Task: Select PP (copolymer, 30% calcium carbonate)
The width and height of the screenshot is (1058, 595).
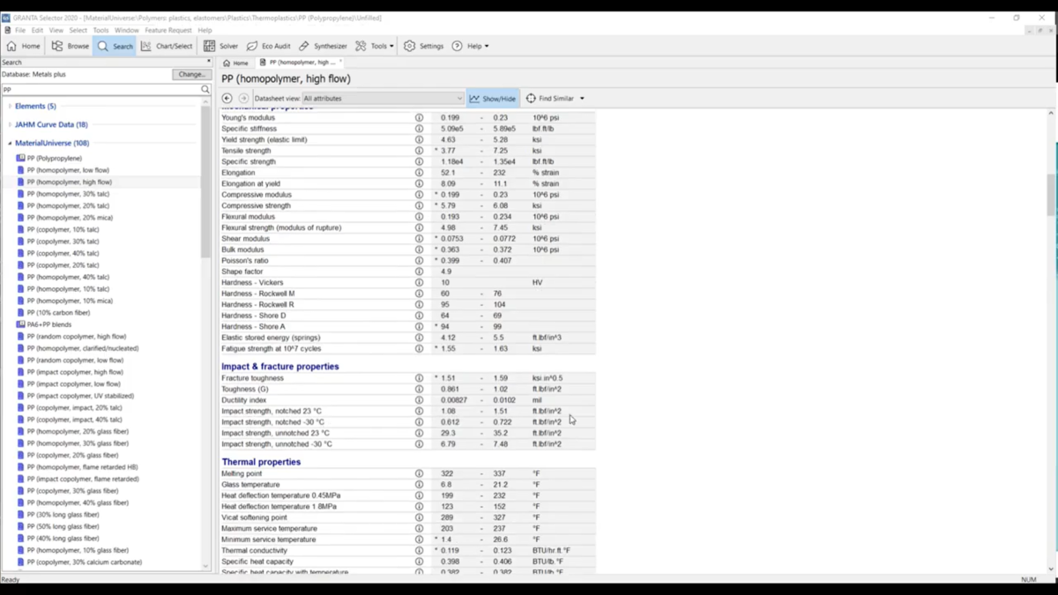Action: [x=84, y=562]
